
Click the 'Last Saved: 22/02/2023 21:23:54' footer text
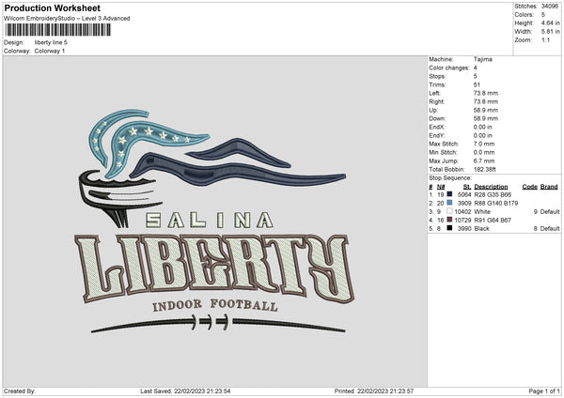(185, 390)
